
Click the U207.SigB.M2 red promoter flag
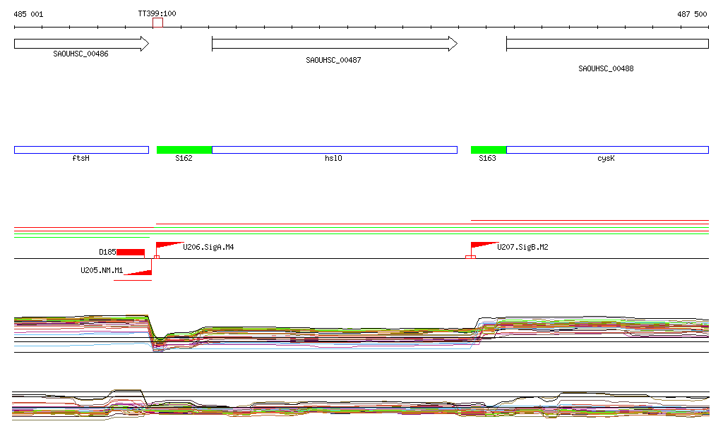(x=482, y=245)
